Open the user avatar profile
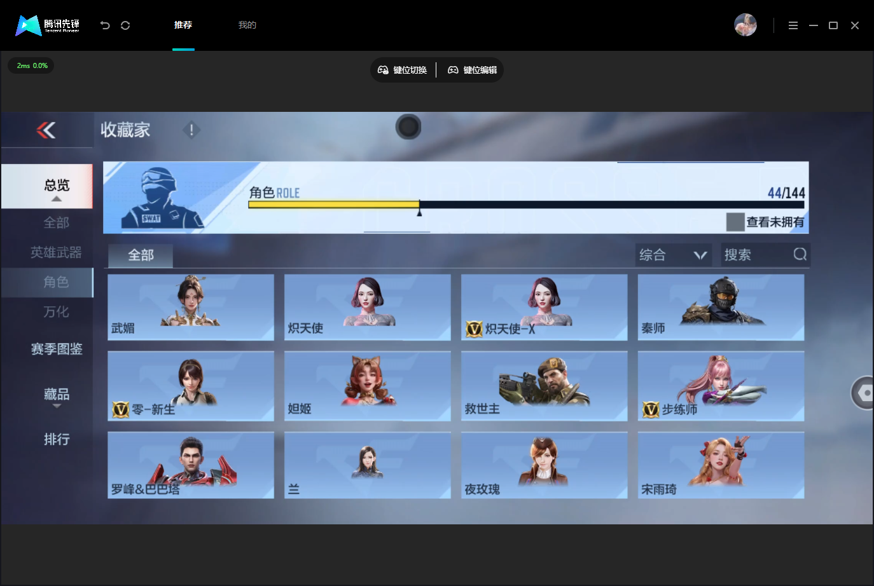 746,25
